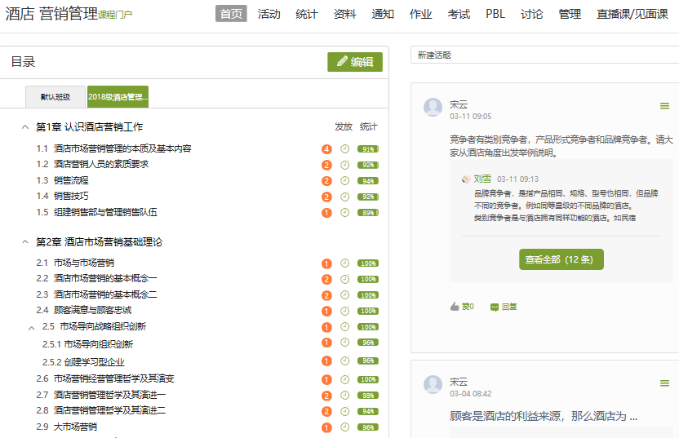Collapse section 2.5 市场导向战略组织创新
Screen dimensions: 679x438
coord(32,327)
